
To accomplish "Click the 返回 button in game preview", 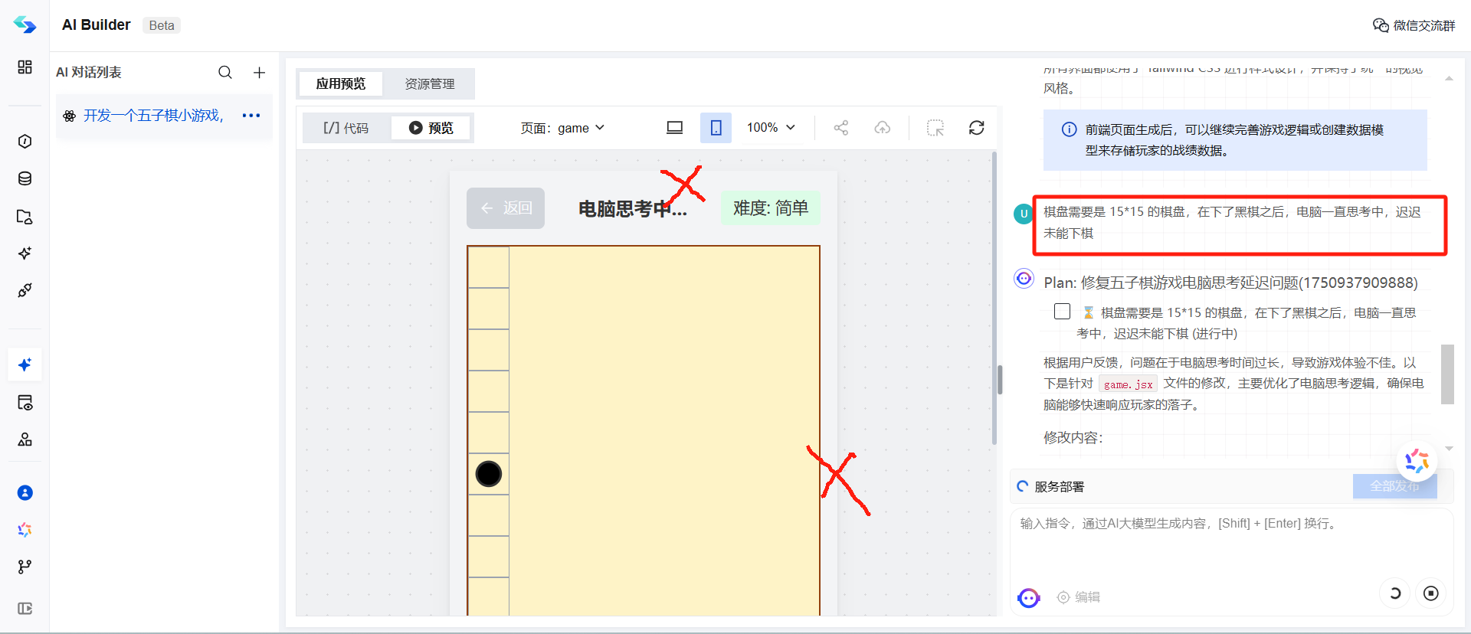I will (506, 208).
